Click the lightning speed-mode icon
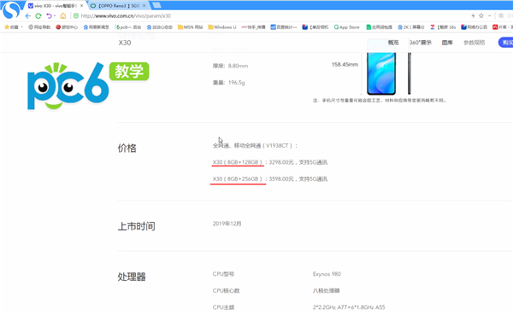Screen dimensions: 513x315 point(473,15)
